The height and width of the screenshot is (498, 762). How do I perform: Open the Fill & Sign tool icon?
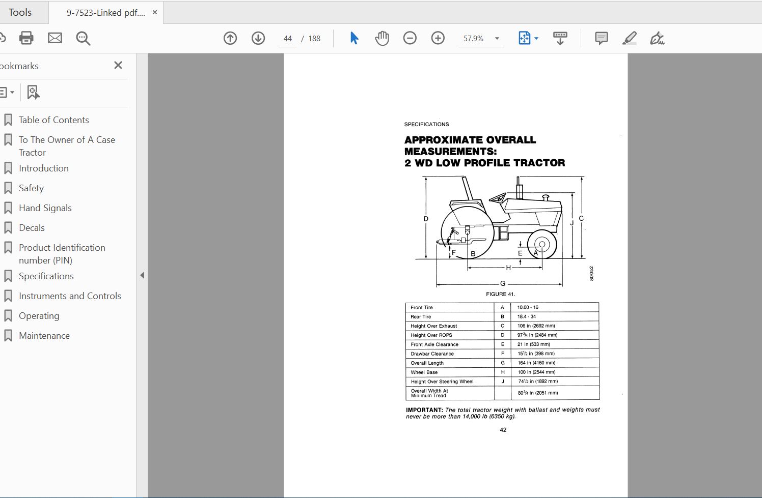click(657, 38)
